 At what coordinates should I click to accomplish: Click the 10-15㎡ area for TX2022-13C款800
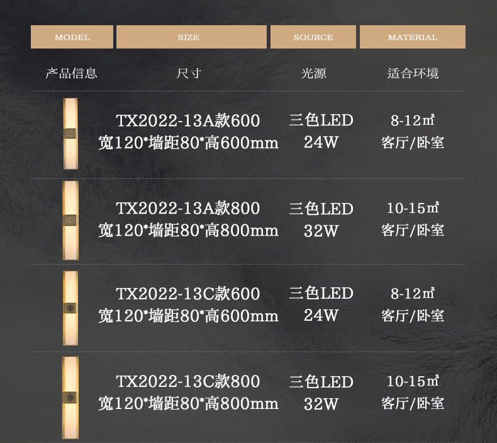413,381
